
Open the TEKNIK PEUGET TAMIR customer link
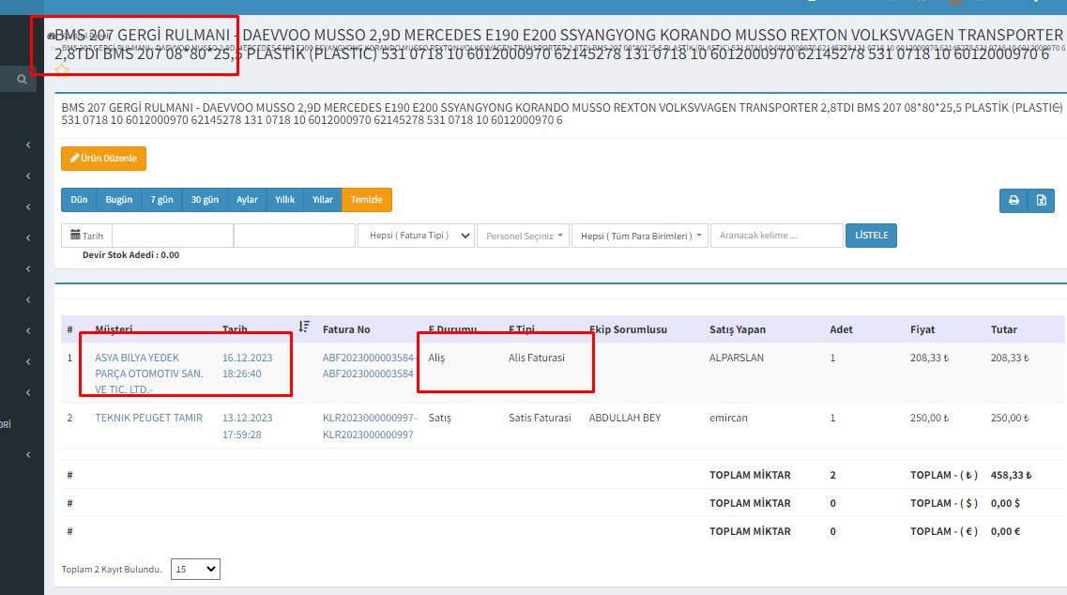click(x=148, y=418)
